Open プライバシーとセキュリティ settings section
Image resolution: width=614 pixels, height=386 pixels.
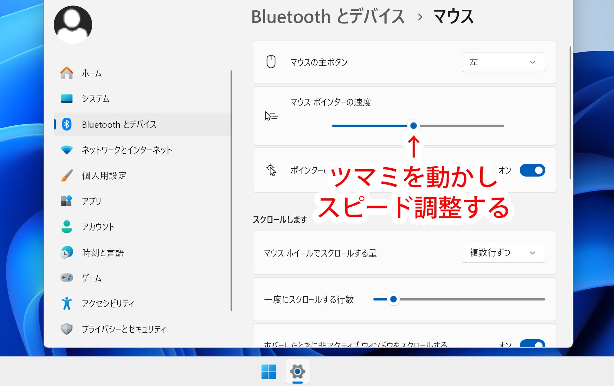coord(124,329)
